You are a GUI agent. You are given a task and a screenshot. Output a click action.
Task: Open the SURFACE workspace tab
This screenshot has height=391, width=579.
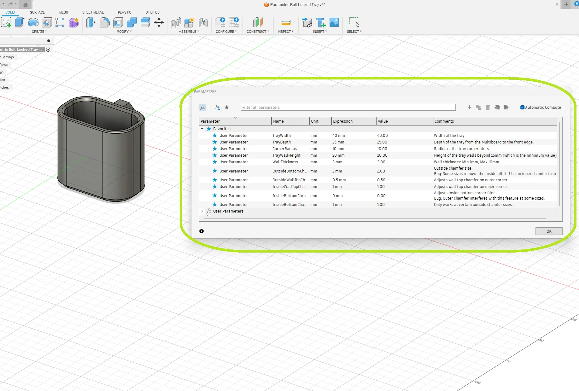click(x=37, y=12)
